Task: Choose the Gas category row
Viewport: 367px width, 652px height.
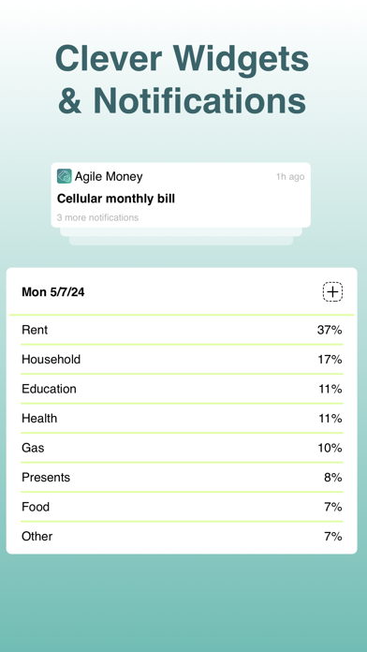Action: click(182, 448)
